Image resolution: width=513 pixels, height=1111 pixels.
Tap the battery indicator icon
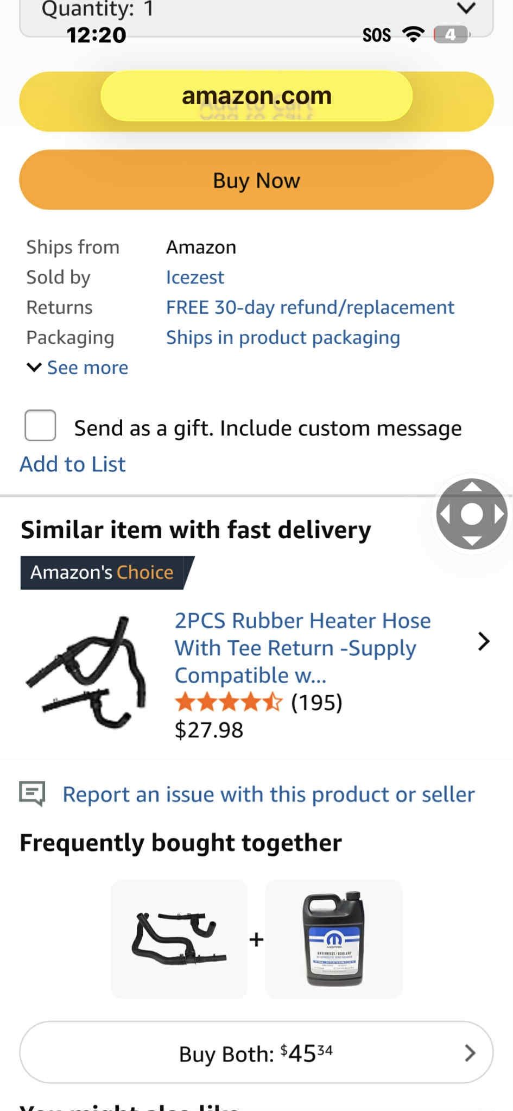click(451, 35)
